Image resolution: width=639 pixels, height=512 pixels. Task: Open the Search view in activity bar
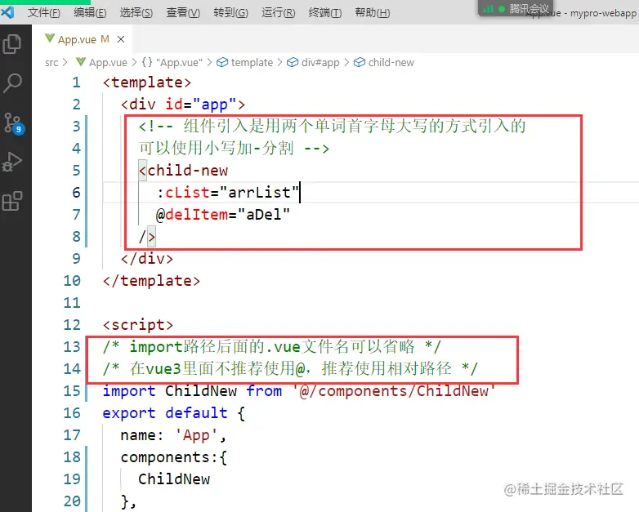12,82
